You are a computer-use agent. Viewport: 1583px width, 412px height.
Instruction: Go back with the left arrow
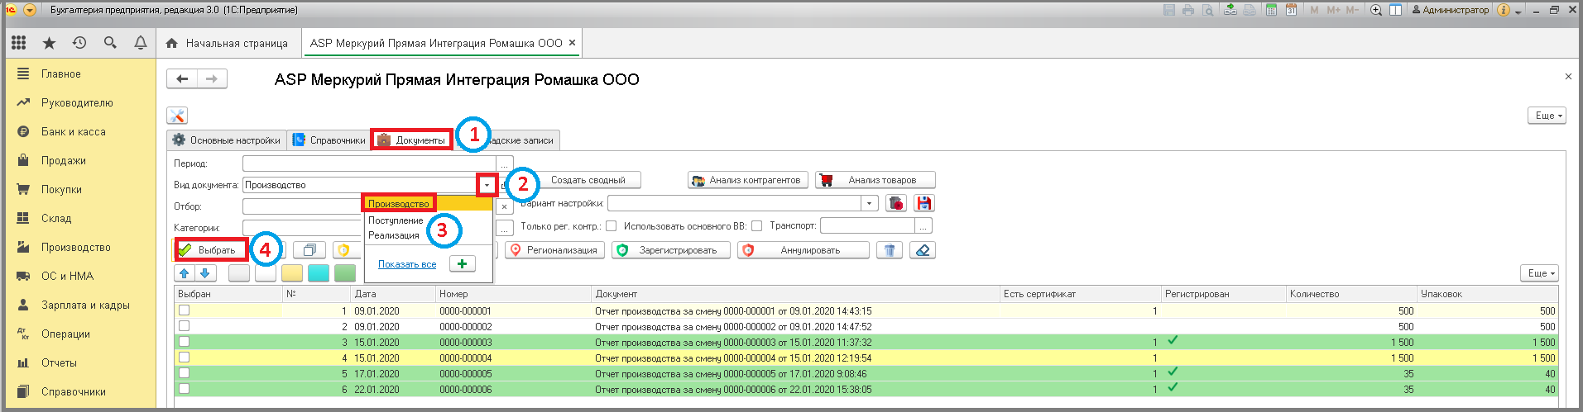pyautogui.click(x=182, y=78)
